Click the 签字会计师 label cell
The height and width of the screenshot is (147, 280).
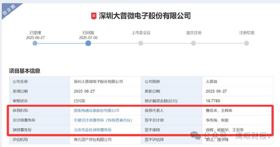172,120
